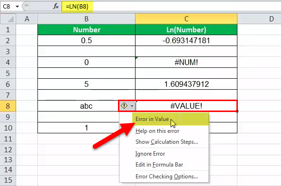Select column C header
Viewport: 281px width, 186px height.
(x=186, y=19)
